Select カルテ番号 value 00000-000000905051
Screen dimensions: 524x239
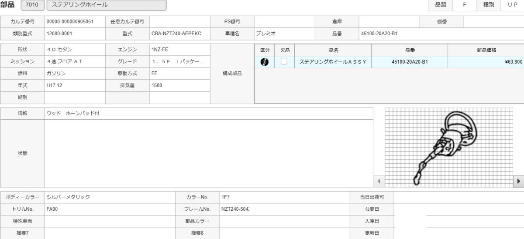pyautogui.click(x=75, y=21)
